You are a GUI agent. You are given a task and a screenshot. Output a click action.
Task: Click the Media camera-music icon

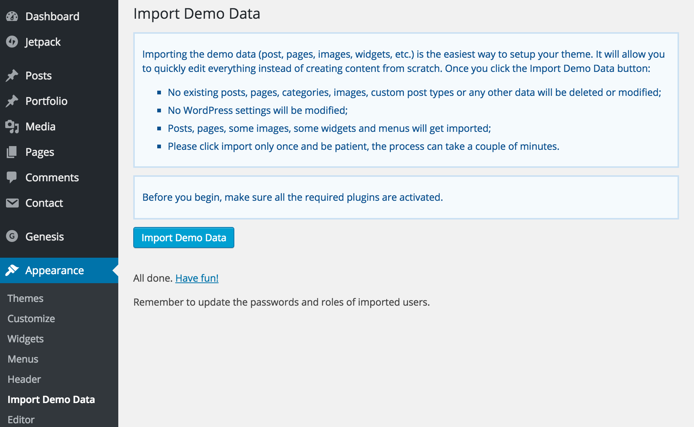tap(12, 127)
